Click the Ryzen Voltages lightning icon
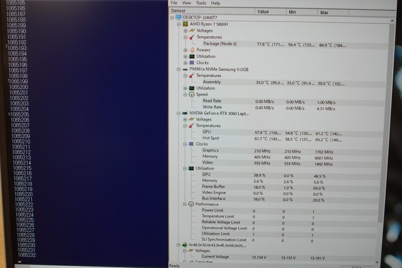The height and width of the screenshot is (268, 402). [192, 30]
